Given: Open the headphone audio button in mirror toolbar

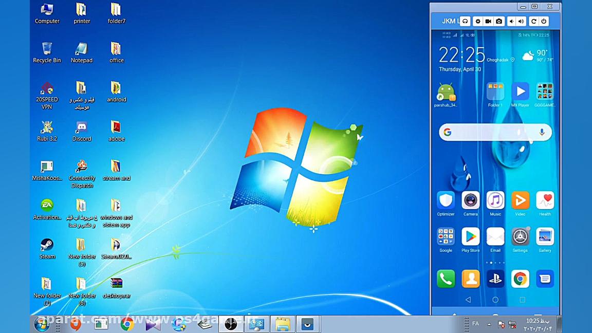Looking at the screenshot, I should coord(465,21).
